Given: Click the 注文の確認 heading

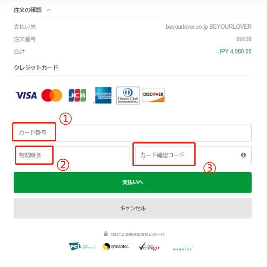Looking at the screenshot, I should tap(27, 10).
